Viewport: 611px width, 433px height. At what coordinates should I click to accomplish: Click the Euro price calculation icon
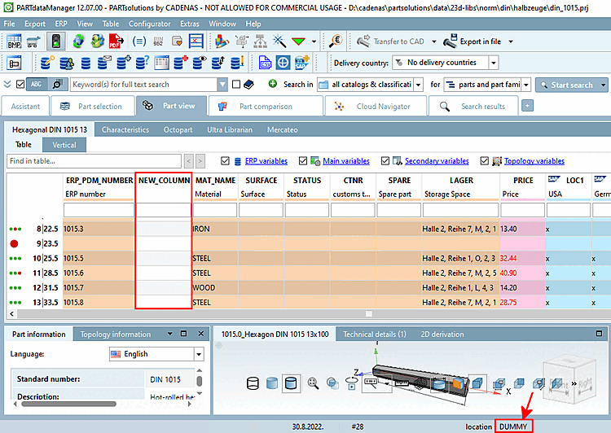(x=335, y=41)
